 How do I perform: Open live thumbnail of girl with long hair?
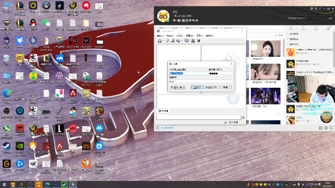click(x=265, y=49)
